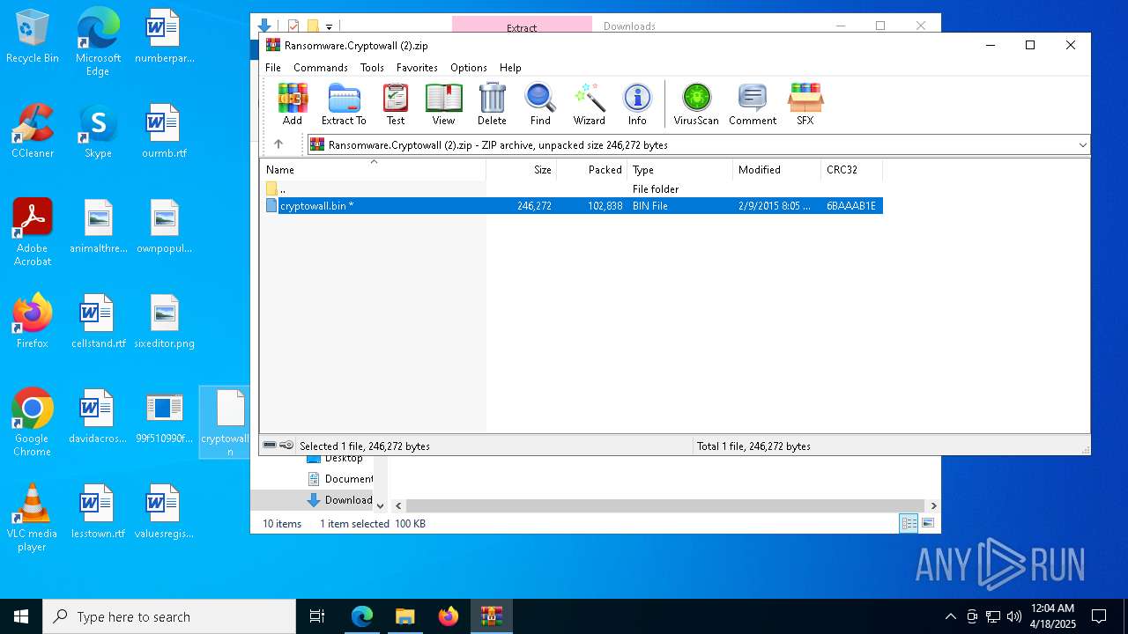Select Documents in Explorer navigation pane
Screen dimensions: 1128x634
coord(340,479)
